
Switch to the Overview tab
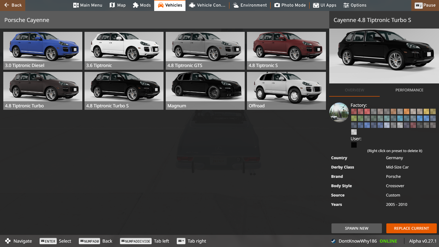[x=354, y=90]
